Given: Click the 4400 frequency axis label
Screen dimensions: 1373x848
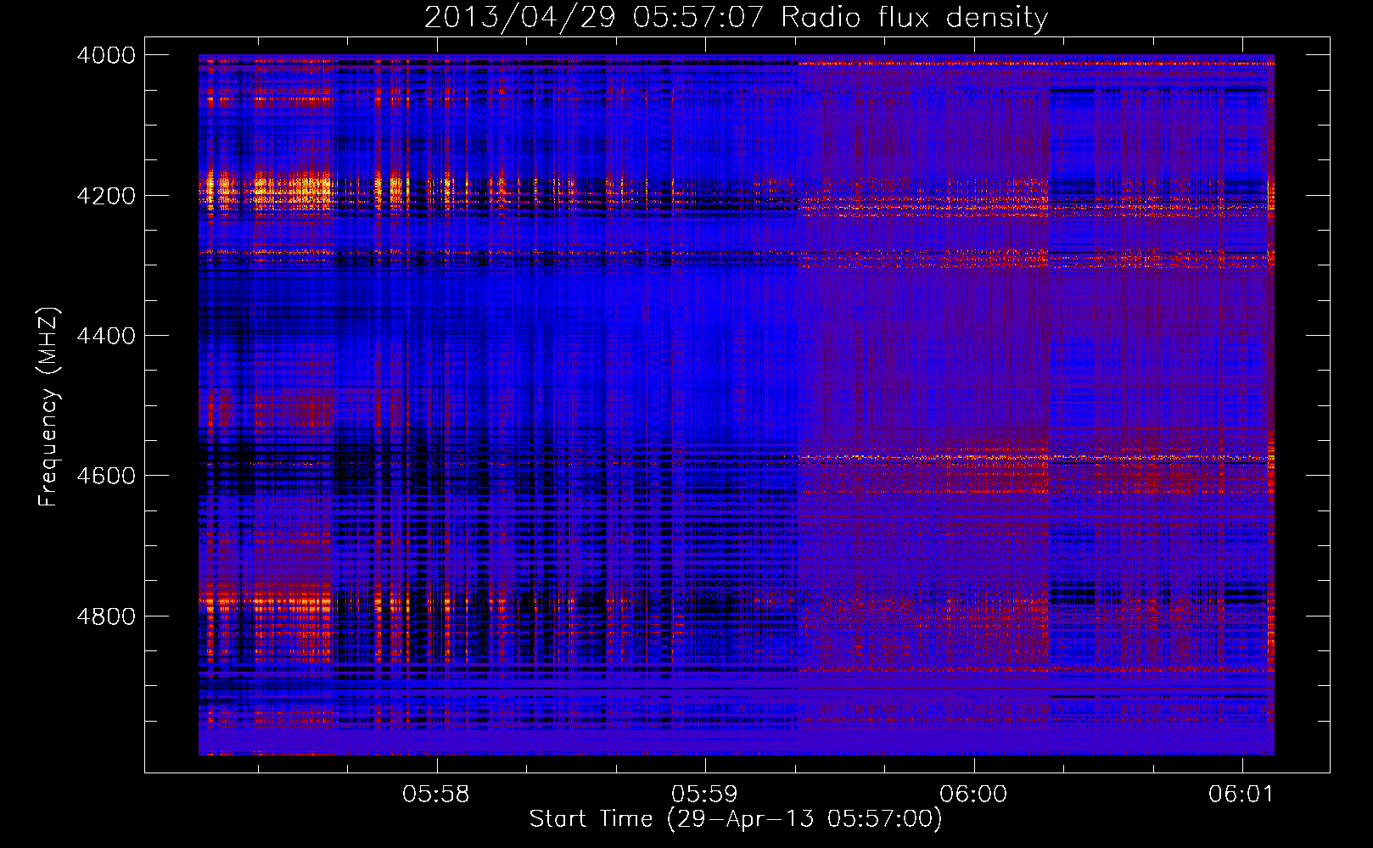Looking at the screenshot, I should pos(106,336).
